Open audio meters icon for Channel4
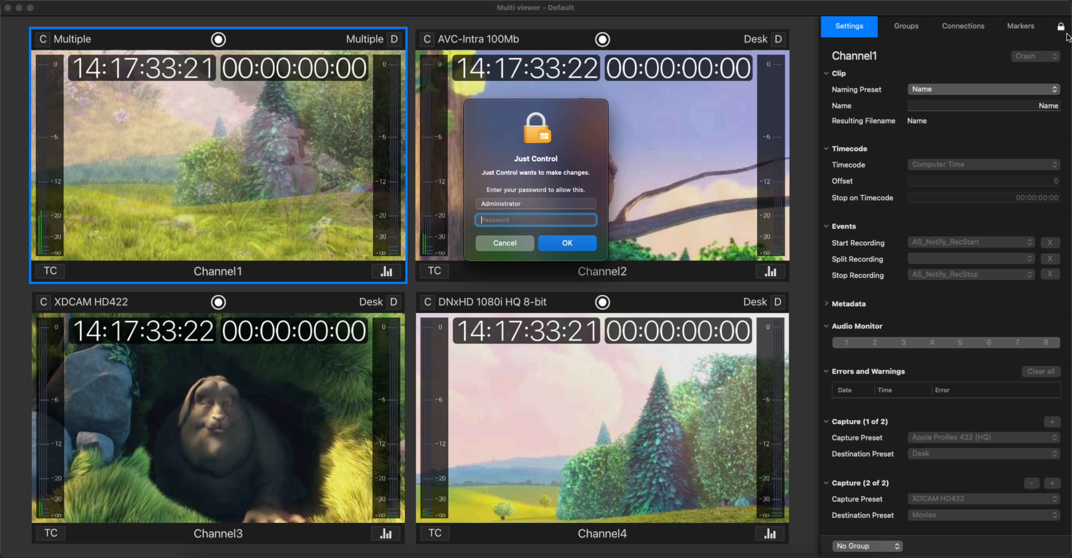Screen dimensions: 1072x558 (x=770, y=533)
